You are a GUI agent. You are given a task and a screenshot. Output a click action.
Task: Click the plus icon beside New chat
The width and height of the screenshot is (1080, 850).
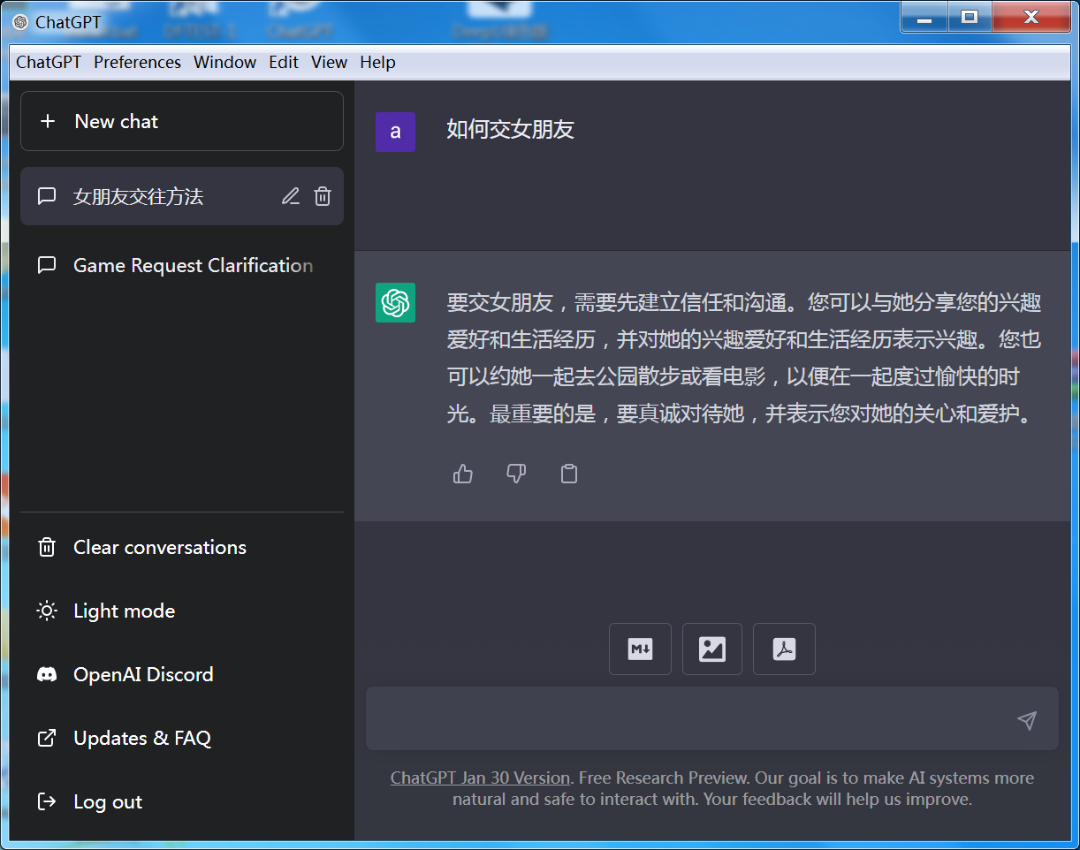pyautogui.click(x=48, y=121)
